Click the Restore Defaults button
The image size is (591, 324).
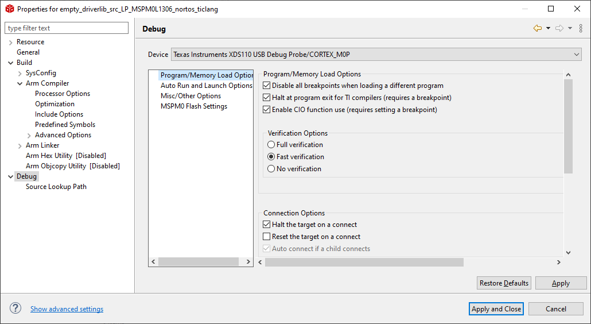pyautogui.click(x=504, y=283)
